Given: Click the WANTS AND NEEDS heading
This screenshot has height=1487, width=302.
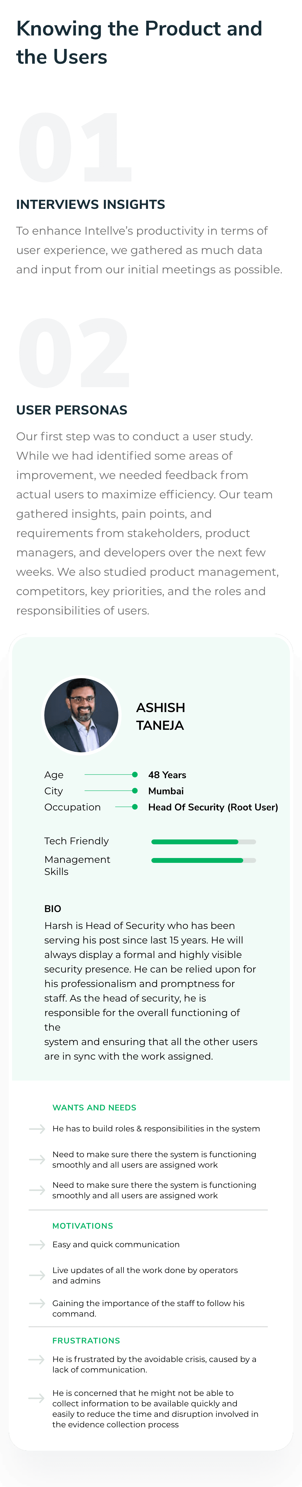Looking at the screenshot, I should pyautogui.click(x=94, y=1108).
